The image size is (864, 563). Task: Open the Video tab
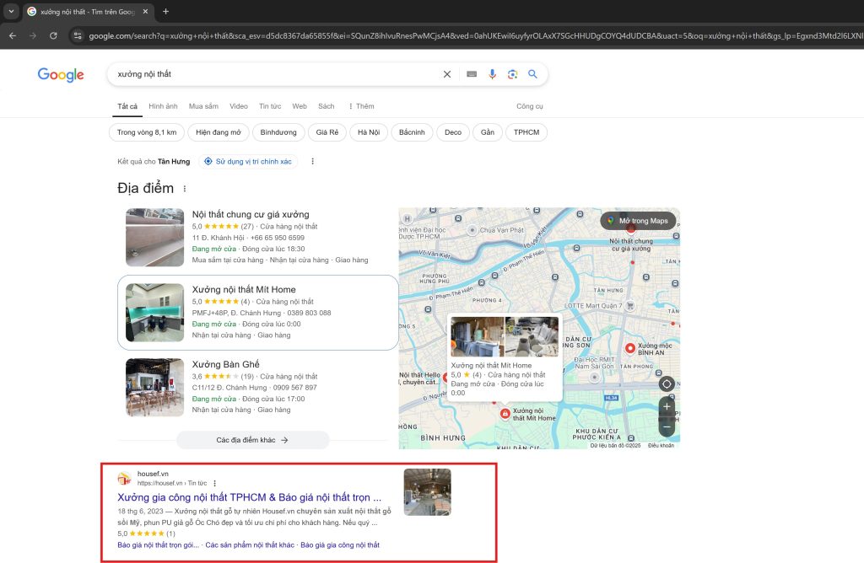pos(239,106)
